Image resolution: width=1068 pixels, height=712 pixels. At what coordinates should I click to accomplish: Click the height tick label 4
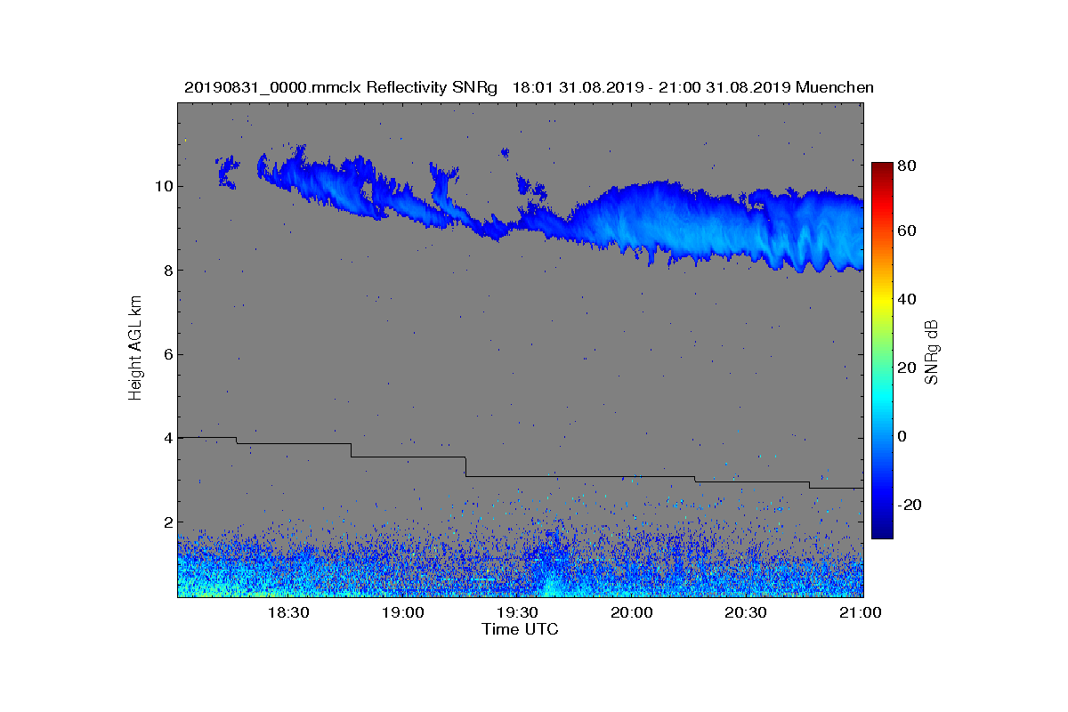[x=166, y=438]
